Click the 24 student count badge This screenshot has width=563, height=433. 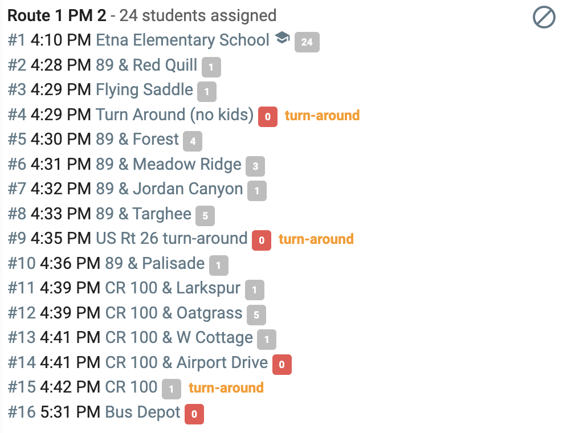click(x=307, y=42)
